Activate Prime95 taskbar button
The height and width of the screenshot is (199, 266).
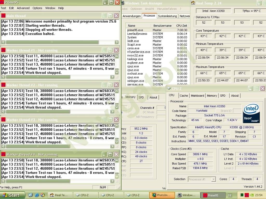[213, 195]
